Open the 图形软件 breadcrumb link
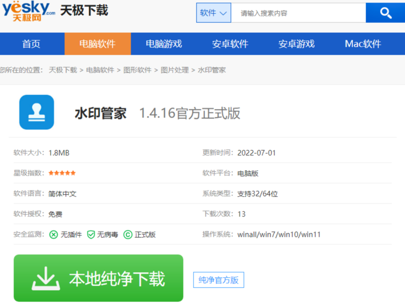Image resolution: width=405 pixels, height=303 pixels. [138, 70]
